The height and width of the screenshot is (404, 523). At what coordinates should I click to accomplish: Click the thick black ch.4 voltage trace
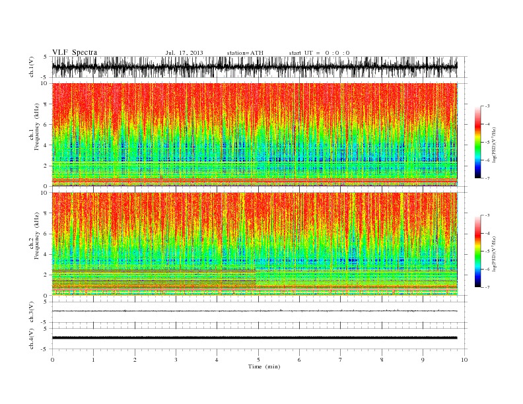[254, 338]
